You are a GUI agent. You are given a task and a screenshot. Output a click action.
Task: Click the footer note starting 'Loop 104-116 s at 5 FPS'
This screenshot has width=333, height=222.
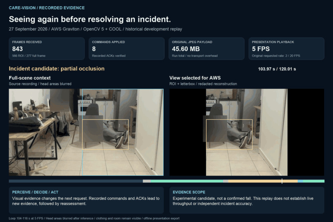pos(94,218)
